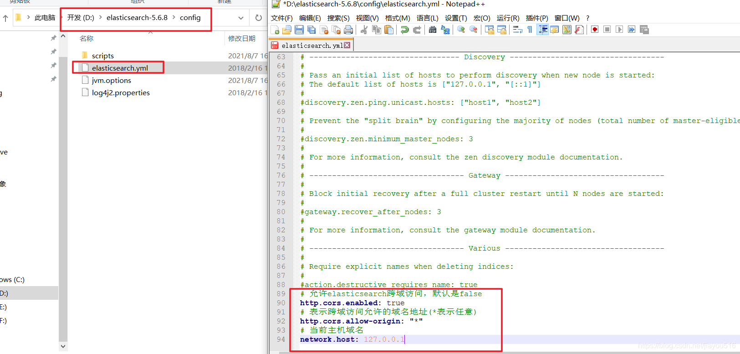Open the 视图(V) menu
Image resolution: width=740 pixels, height=354 pixels.
[x=367, y=18]
